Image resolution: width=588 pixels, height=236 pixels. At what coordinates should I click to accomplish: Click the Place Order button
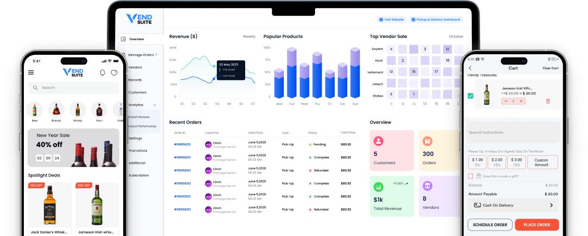[536, 225]
